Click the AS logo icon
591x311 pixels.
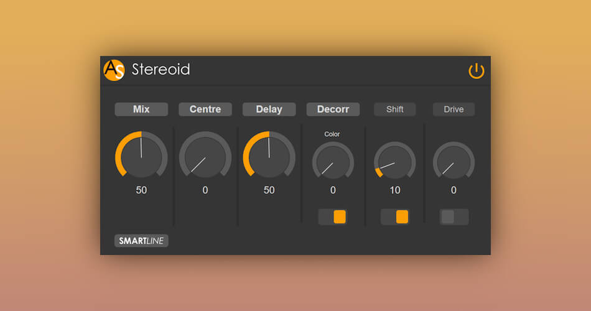click(114, 70)
